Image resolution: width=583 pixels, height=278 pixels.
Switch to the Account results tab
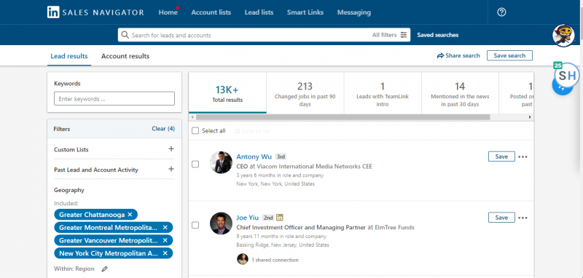pyautogui.click(x=125, y=56)
